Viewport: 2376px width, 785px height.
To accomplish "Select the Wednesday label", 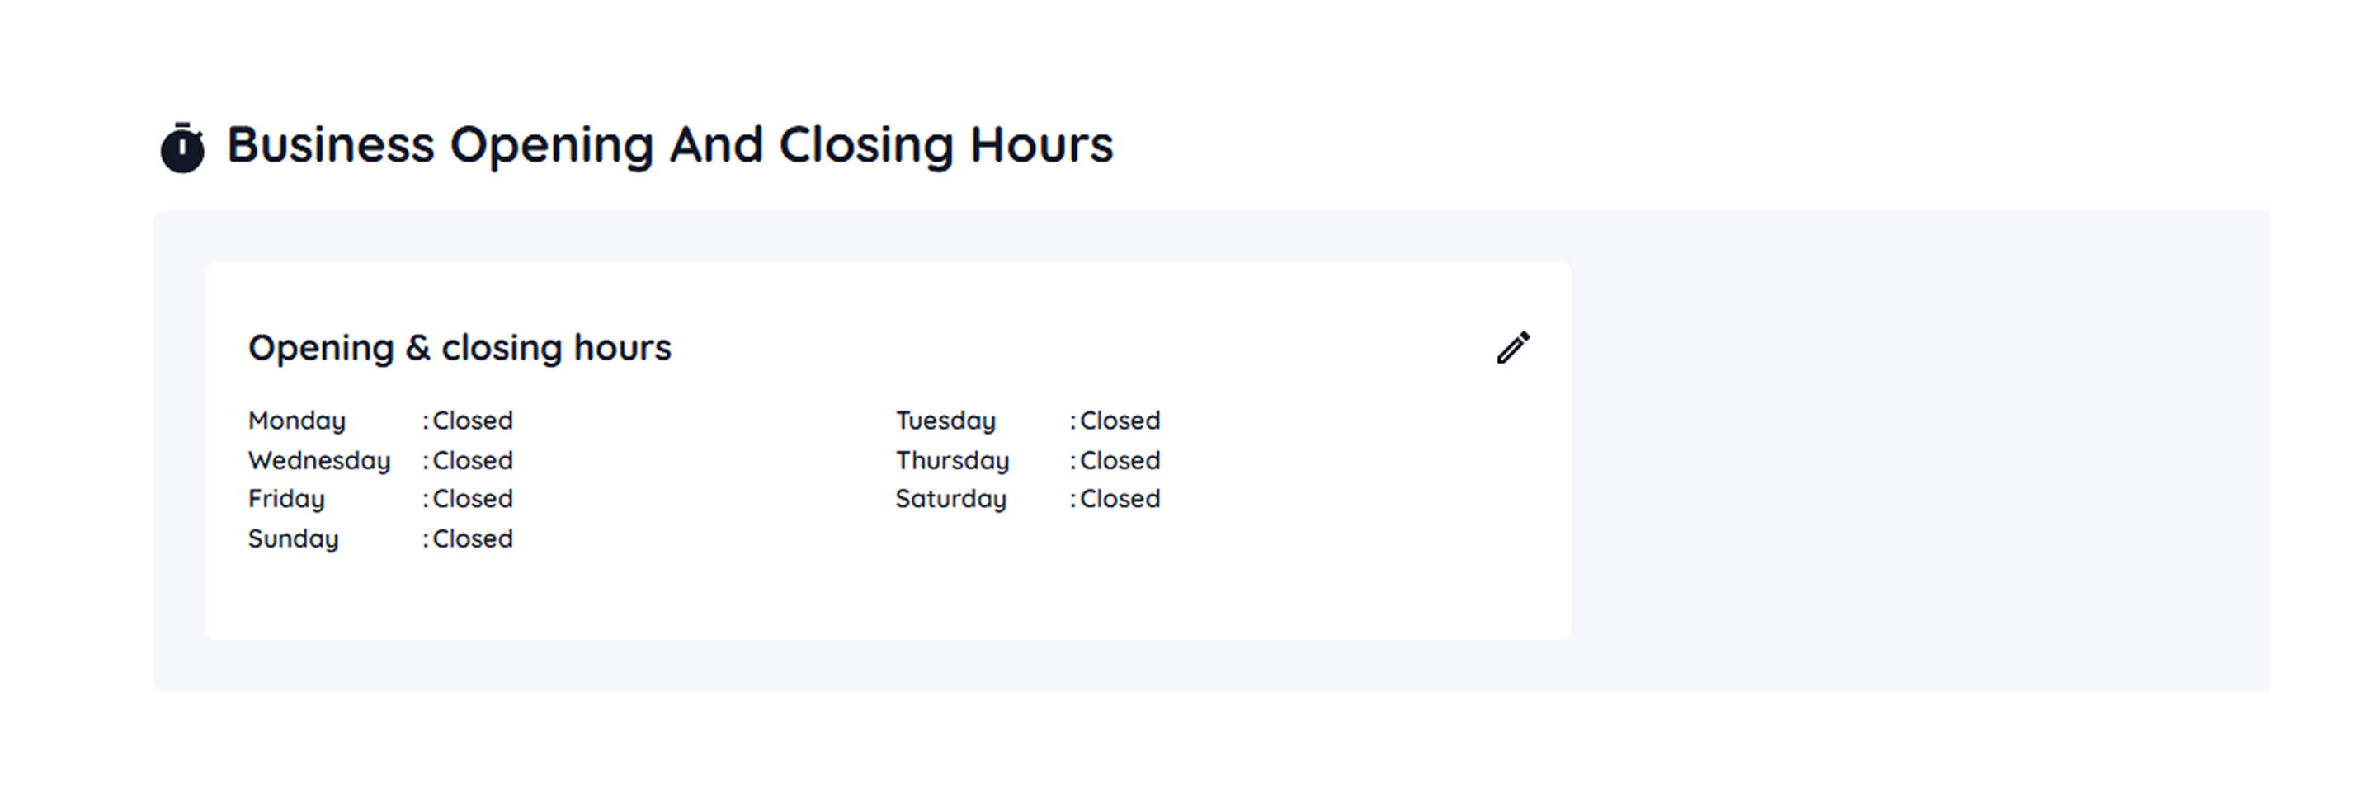I will pos(319,460).
